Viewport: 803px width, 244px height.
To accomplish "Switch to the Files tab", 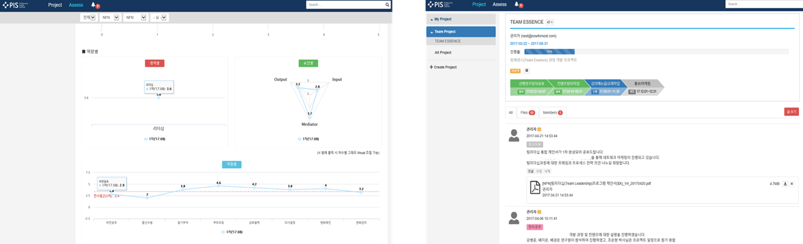I will click(x=527, y=112).
